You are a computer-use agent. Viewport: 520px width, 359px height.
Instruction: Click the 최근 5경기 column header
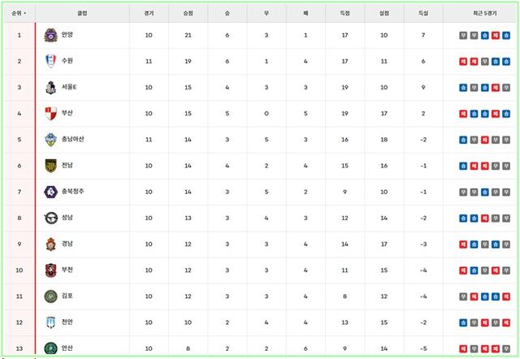click(483, 13)
